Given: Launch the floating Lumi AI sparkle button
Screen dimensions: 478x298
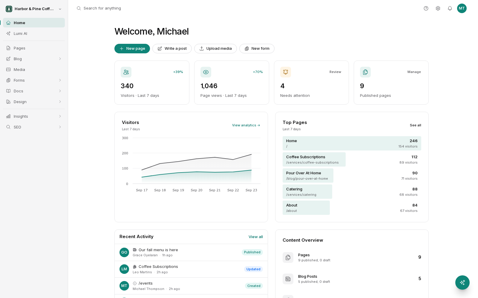Looking at the screenshot, I should coord(462,283).
